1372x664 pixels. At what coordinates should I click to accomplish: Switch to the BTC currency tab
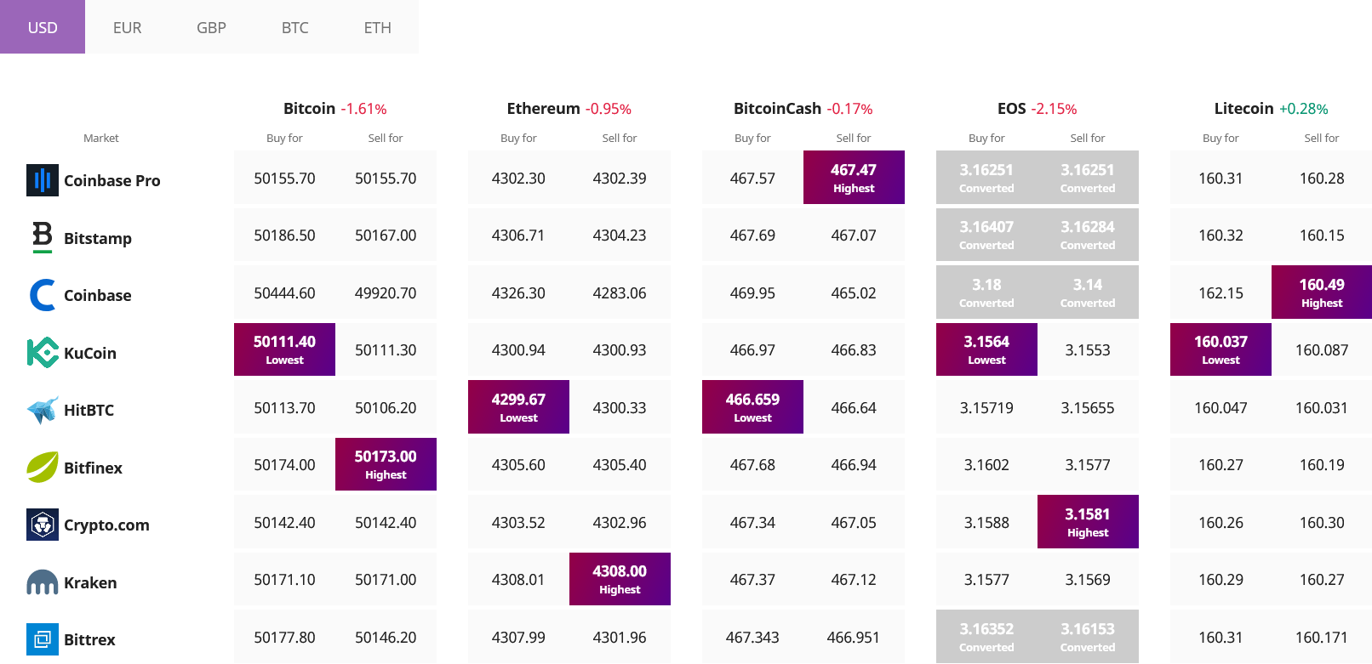(x=295, y=27)
